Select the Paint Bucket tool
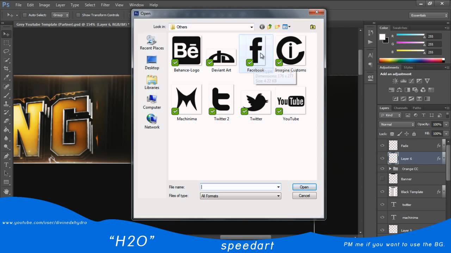The width and height of the screenshot is (451, 253). (6, 130)
